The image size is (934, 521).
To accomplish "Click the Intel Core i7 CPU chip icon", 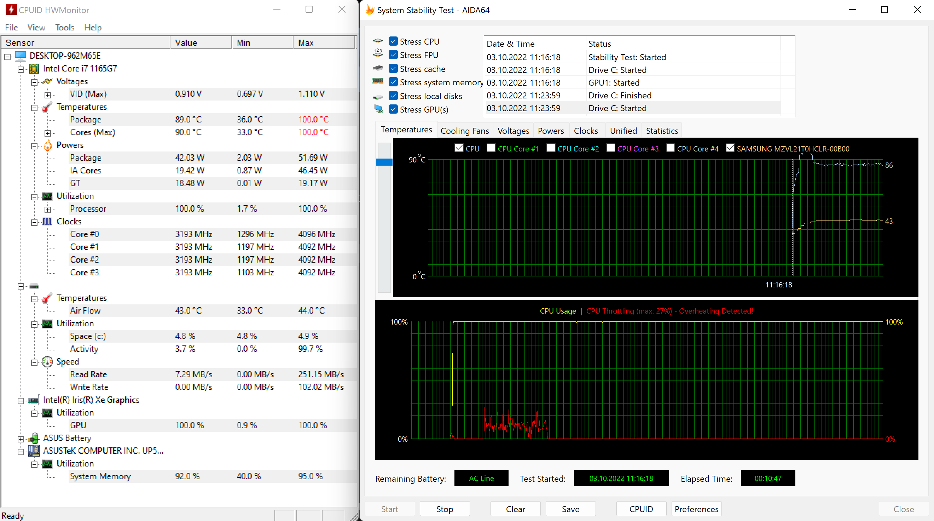I will click(34, 69).
